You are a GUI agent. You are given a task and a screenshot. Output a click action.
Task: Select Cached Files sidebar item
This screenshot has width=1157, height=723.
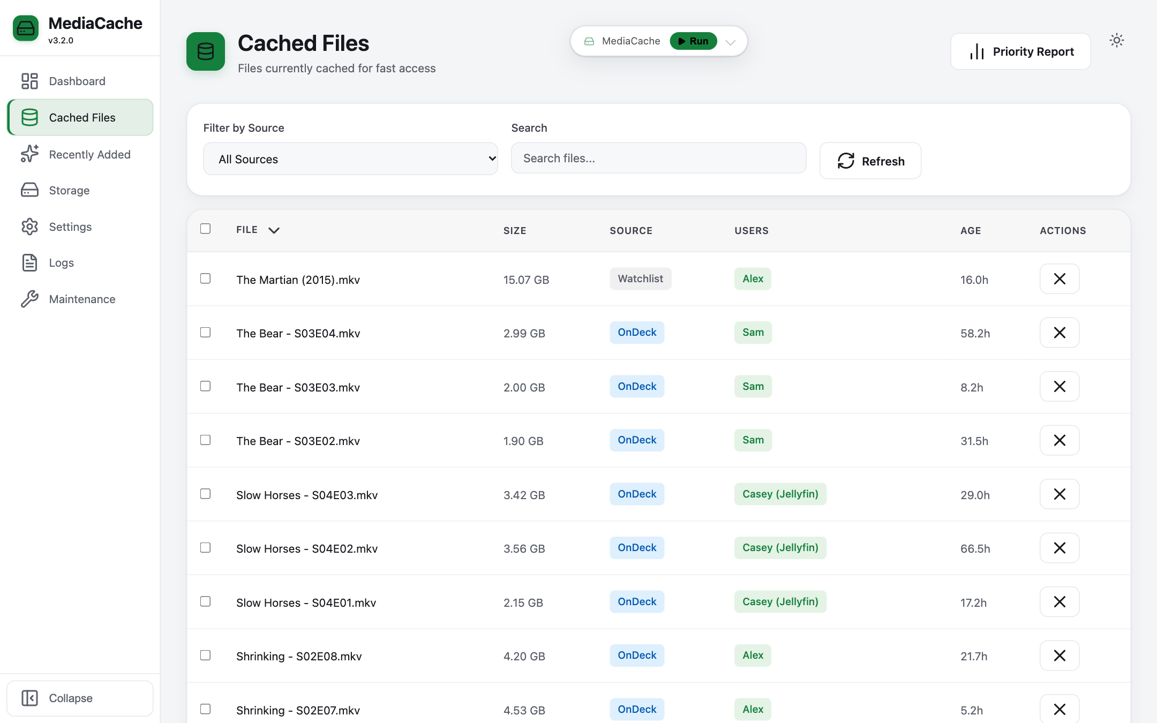[x=80, y=117]
